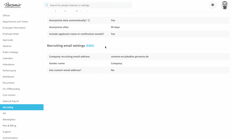Open Offices settings
Viewport: 233px width, 139px height.
(6, 16)
